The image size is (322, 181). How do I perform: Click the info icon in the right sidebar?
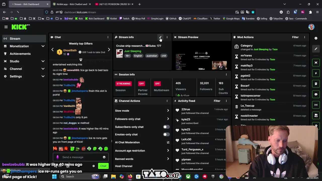pyautogui.click(x=316, y=38)
